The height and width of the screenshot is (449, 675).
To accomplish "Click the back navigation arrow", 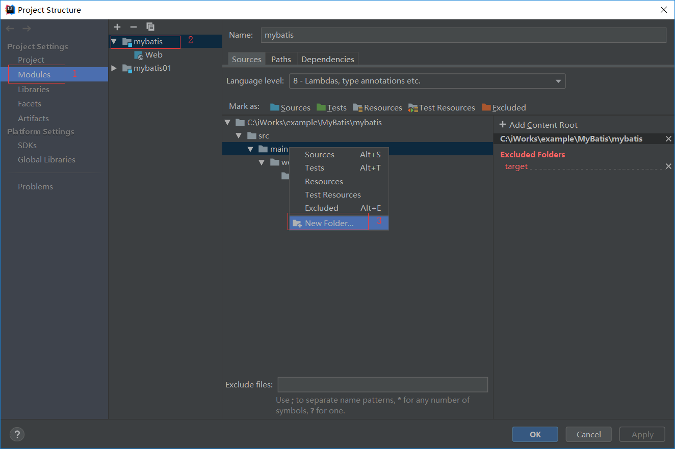I will point(10,29).
